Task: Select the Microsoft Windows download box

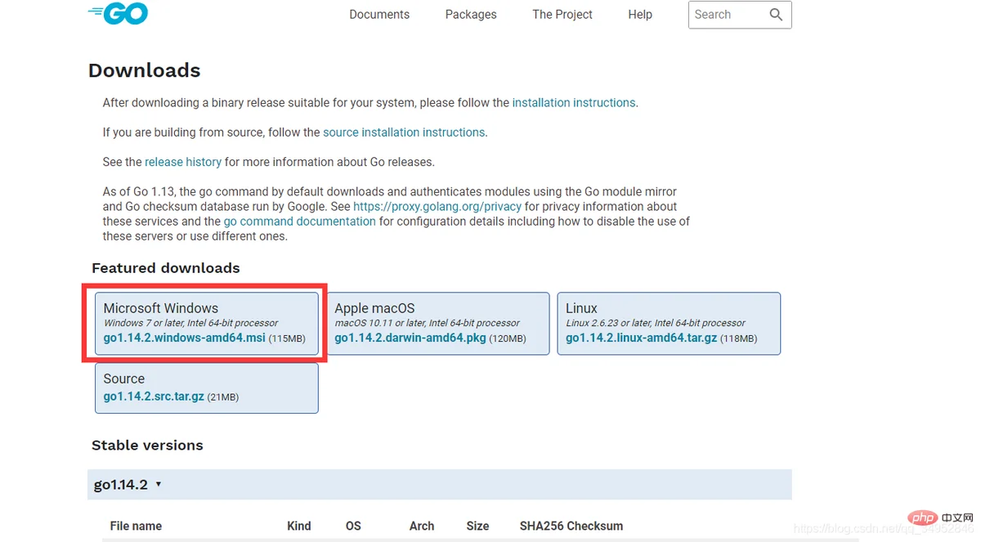Action: tap(207, 324)
